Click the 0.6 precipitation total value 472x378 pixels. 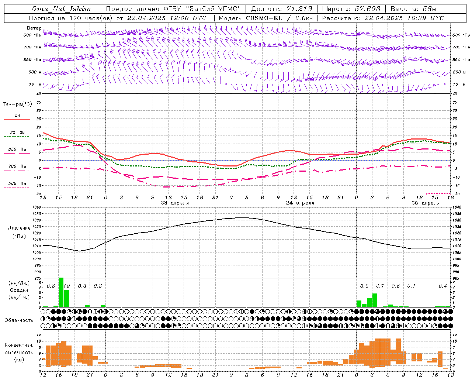tap(396, 286)
